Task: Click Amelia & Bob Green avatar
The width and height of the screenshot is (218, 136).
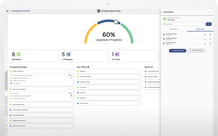Action: [x=98, y=11]
